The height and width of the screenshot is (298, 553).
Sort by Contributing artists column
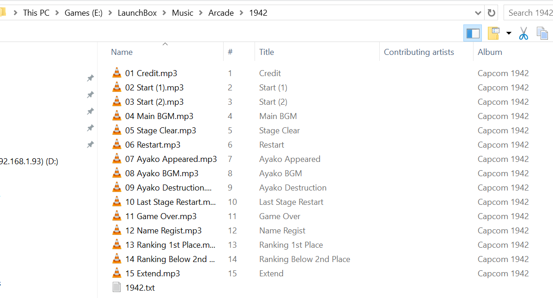pos(419,52)
